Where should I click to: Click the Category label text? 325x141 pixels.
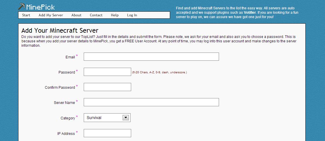(68, 118)
